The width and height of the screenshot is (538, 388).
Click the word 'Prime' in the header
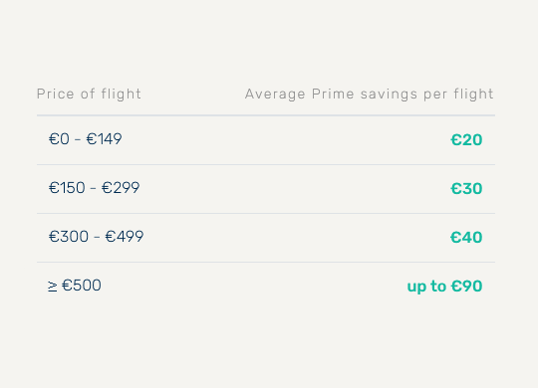pyautogui.click(x=333, y=94)
